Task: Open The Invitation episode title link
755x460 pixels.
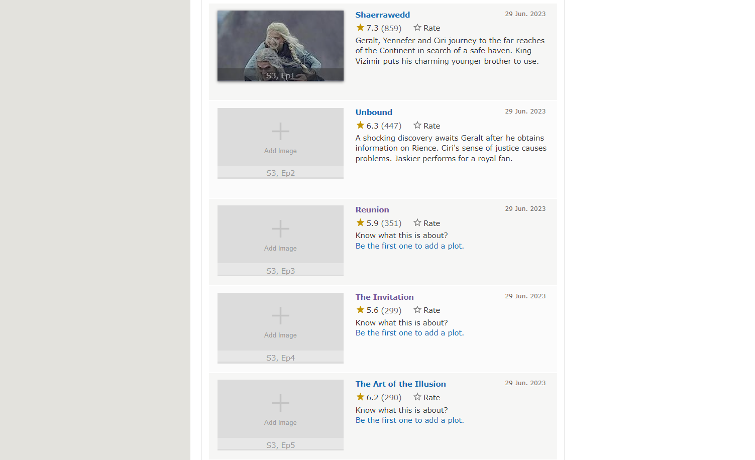Action: point(384,297)
